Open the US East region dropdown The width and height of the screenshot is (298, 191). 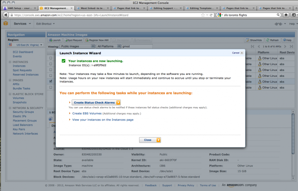pos(26,45)
